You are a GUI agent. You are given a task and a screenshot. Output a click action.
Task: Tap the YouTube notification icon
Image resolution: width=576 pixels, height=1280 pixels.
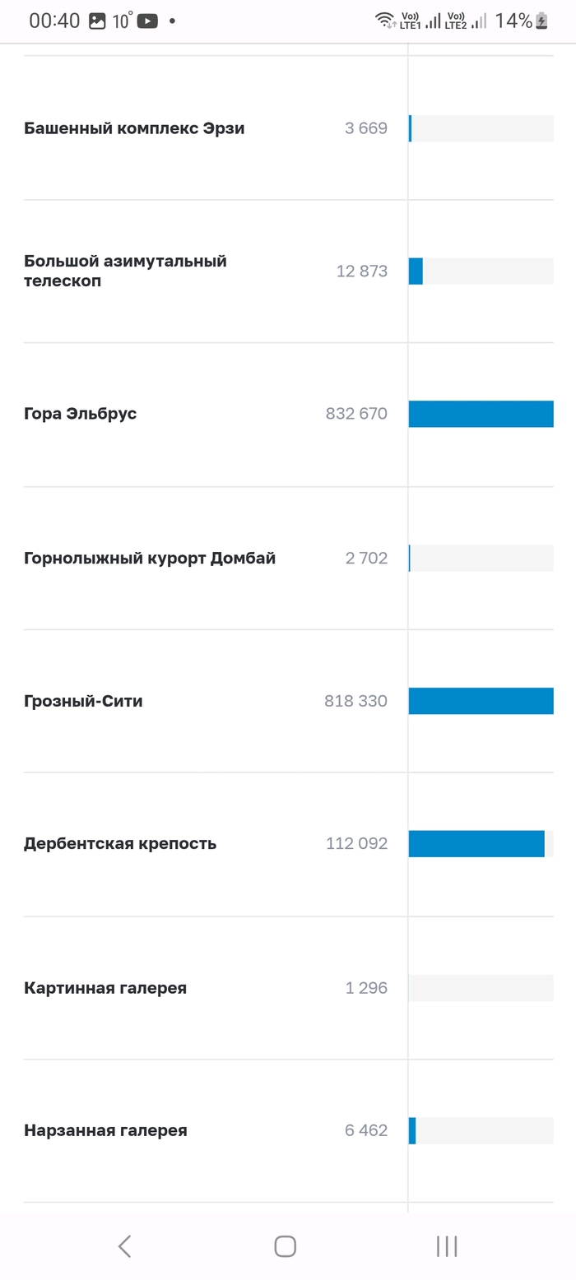pos(147,21)
